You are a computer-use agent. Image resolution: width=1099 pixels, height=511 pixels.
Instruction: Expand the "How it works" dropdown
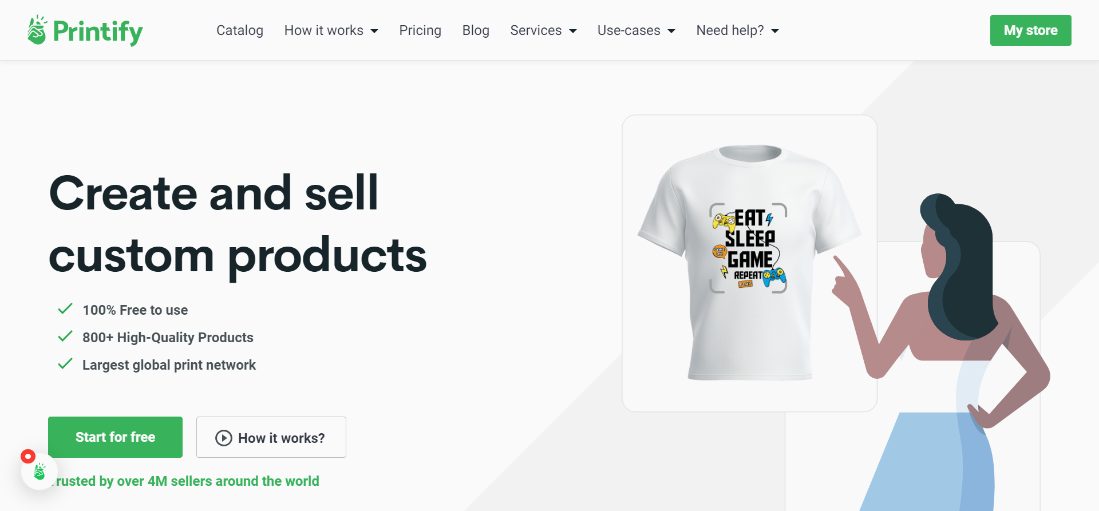click(x=331, y=30)
